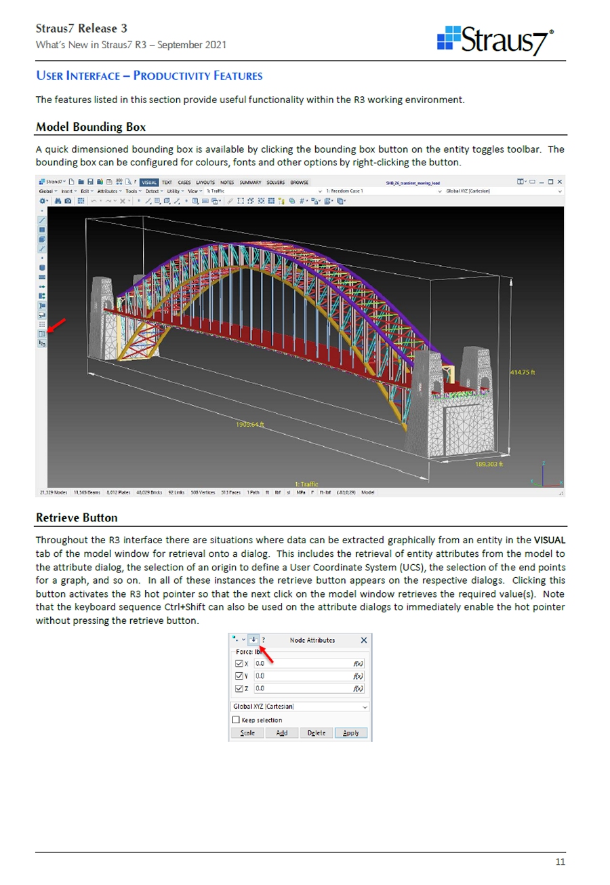
Task: Toggle brick entity display in left toolbar
Action: (x=41, y=239)
